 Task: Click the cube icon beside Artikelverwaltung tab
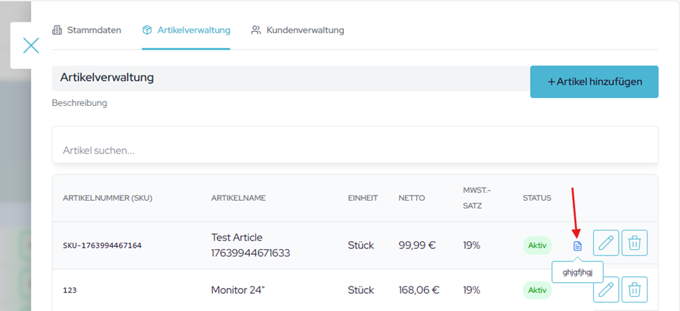[147, 30]
